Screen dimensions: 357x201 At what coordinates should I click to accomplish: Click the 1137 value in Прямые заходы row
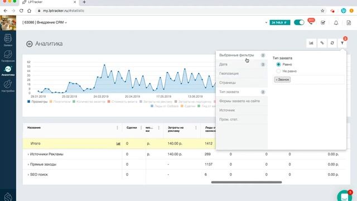click(x=209, y=164)
